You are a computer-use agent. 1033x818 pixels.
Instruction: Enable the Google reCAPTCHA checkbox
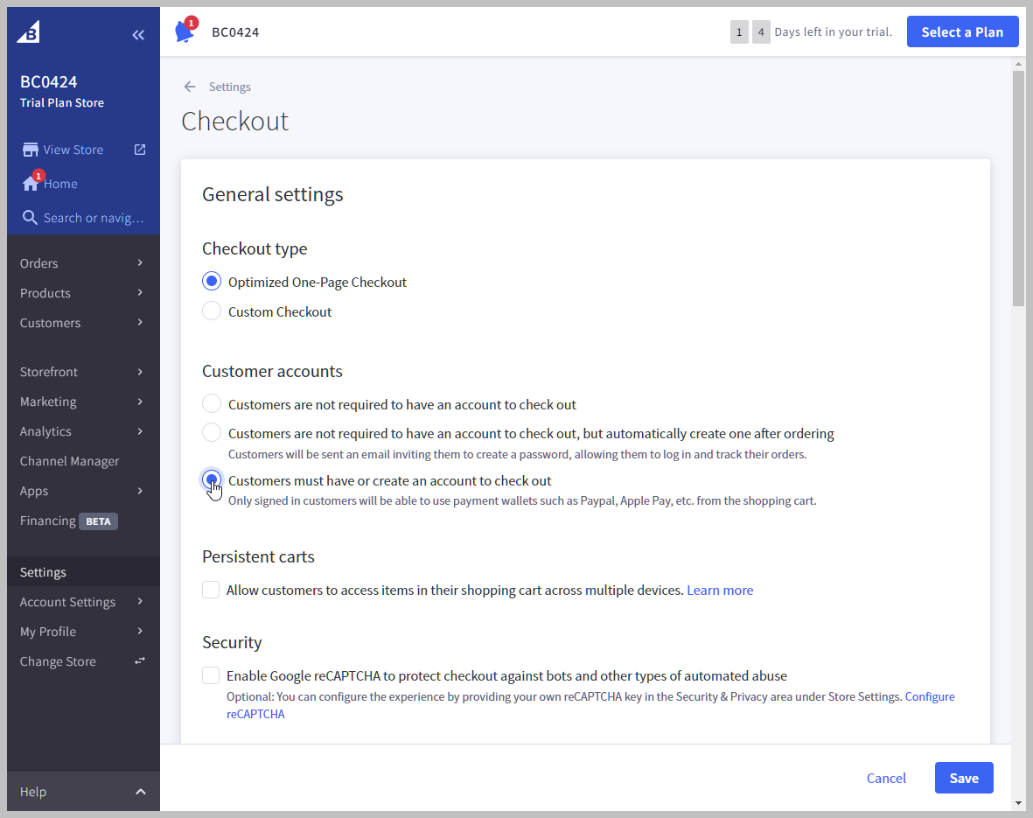tap(211, 675)
